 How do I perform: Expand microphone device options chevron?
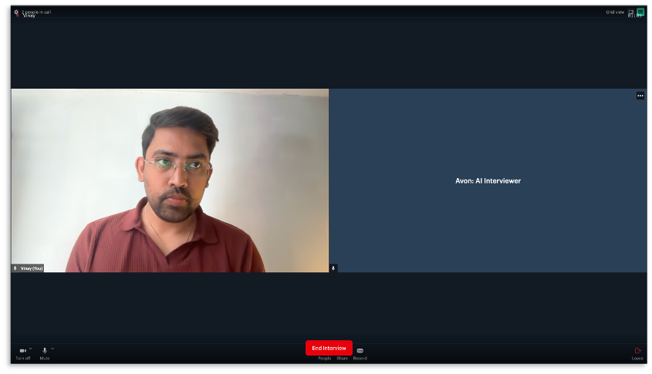coord(52,349)
